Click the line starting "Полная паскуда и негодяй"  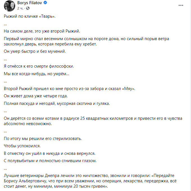coord(56,104)
